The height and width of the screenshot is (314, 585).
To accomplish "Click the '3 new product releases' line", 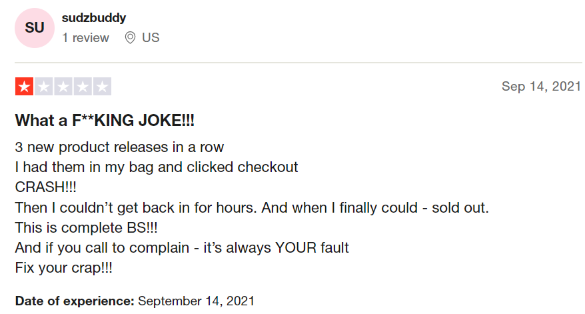I will [119, 147].
